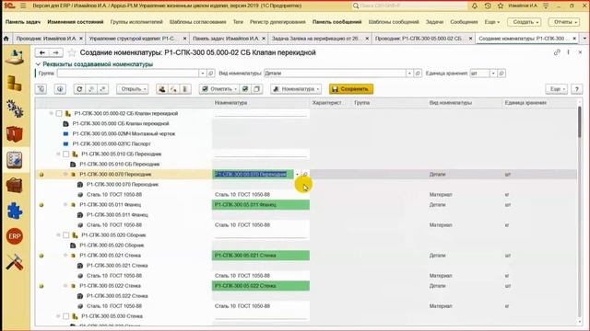The height and width of the screenshot is (331, 590).
Task: Open Отчеты dropdown in top menu
Action: click(563, 22)
